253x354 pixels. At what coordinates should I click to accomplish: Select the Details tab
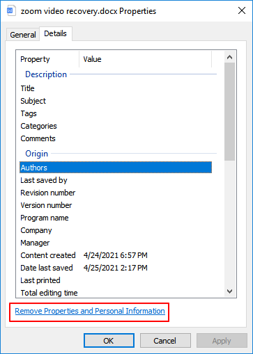tap(56, 33)
